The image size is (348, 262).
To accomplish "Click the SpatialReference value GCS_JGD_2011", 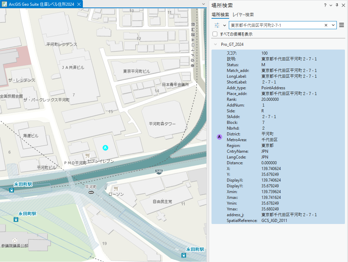I will tap(274, 221).
